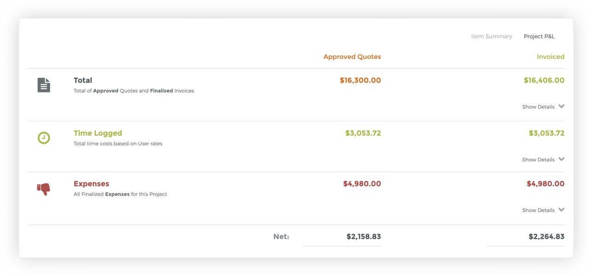Click the Time Logged heading
Viewport: 592px width, 276px height.
click(98, 133)
